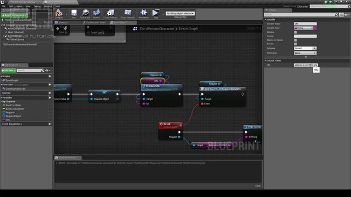Open the Character parent class link
351x197 pixels.
[x=302, y=7]
